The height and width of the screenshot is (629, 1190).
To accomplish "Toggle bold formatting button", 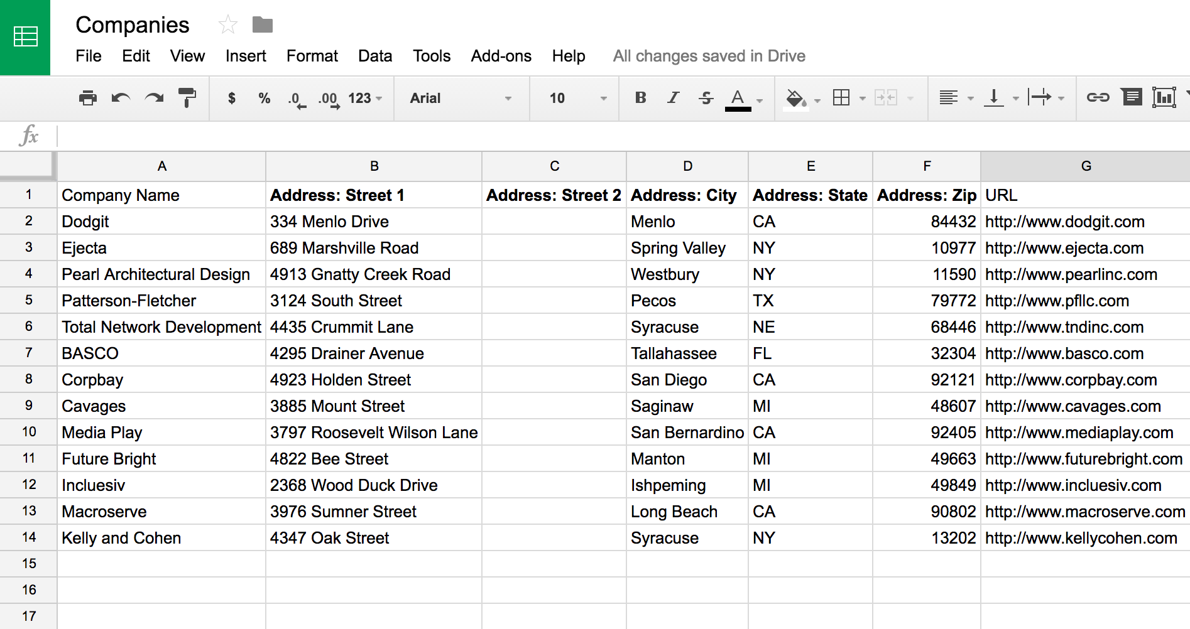I will click(640, 98).
